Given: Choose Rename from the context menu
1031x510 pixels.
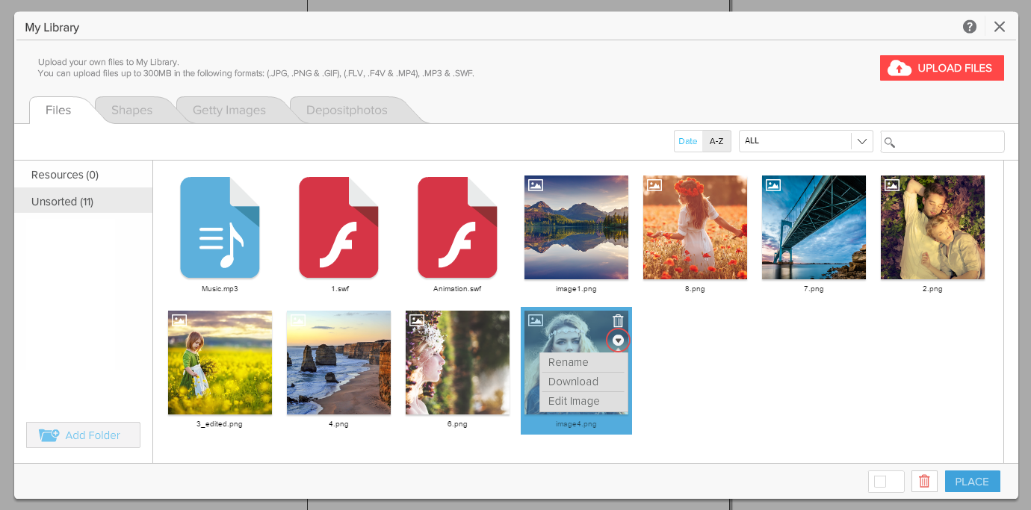Looking at the screenshot, I should click(569, 362).
